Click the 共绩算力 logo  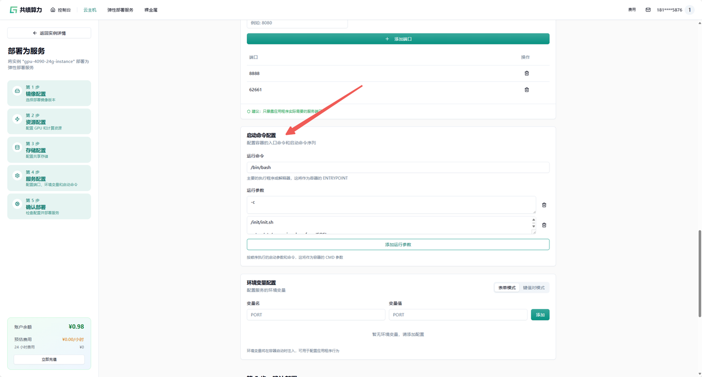pos(26,10)
